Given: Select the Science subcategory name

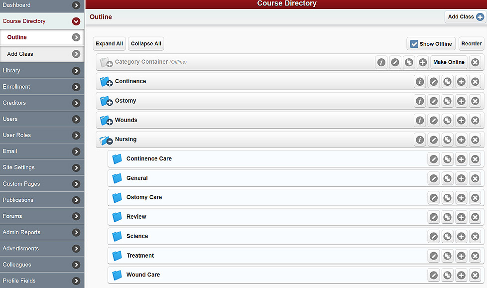Looking at the screenshot, I should coord(137,236).
